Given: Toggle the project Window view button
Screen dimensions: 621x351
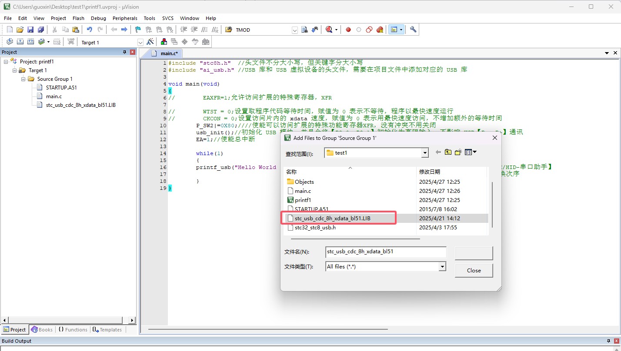Looking at the screenshot, I should (394, 30).
